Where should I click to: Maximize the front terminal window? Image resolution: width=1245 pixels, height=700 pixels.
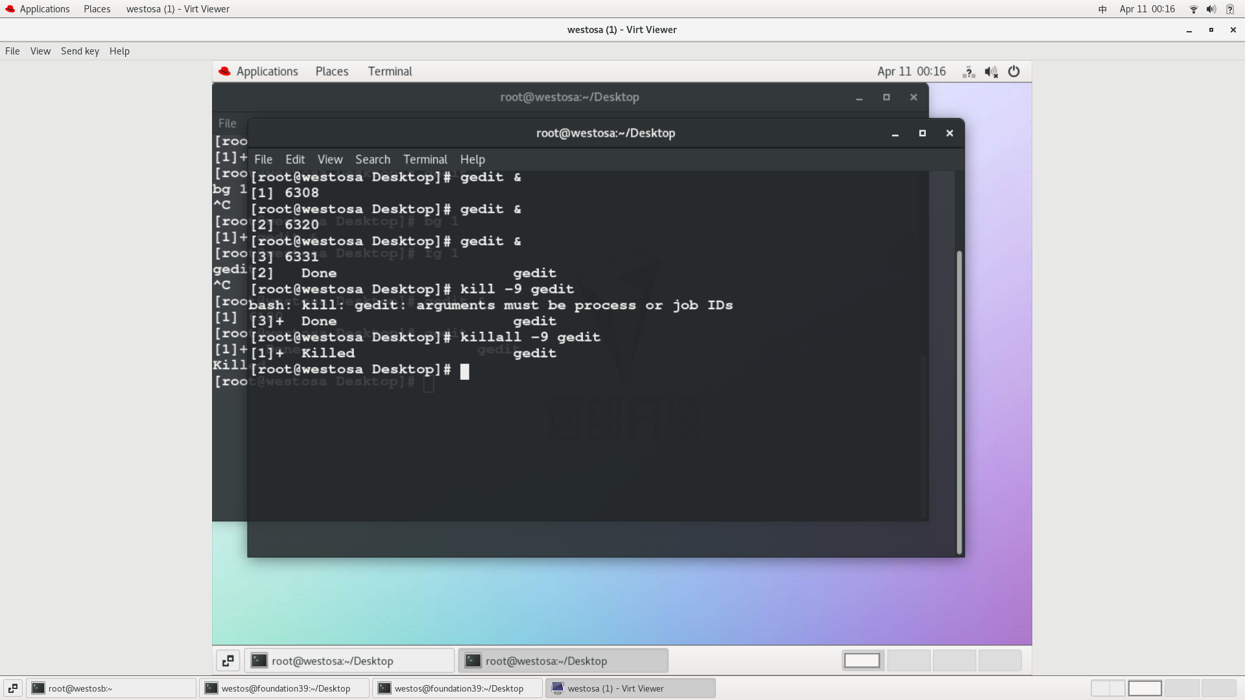(x=922, y=134)
